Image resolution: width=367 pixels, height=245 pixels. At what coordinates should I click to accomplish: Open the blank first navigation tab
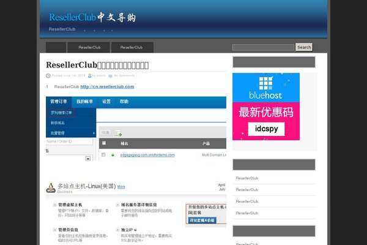(56, 47)
